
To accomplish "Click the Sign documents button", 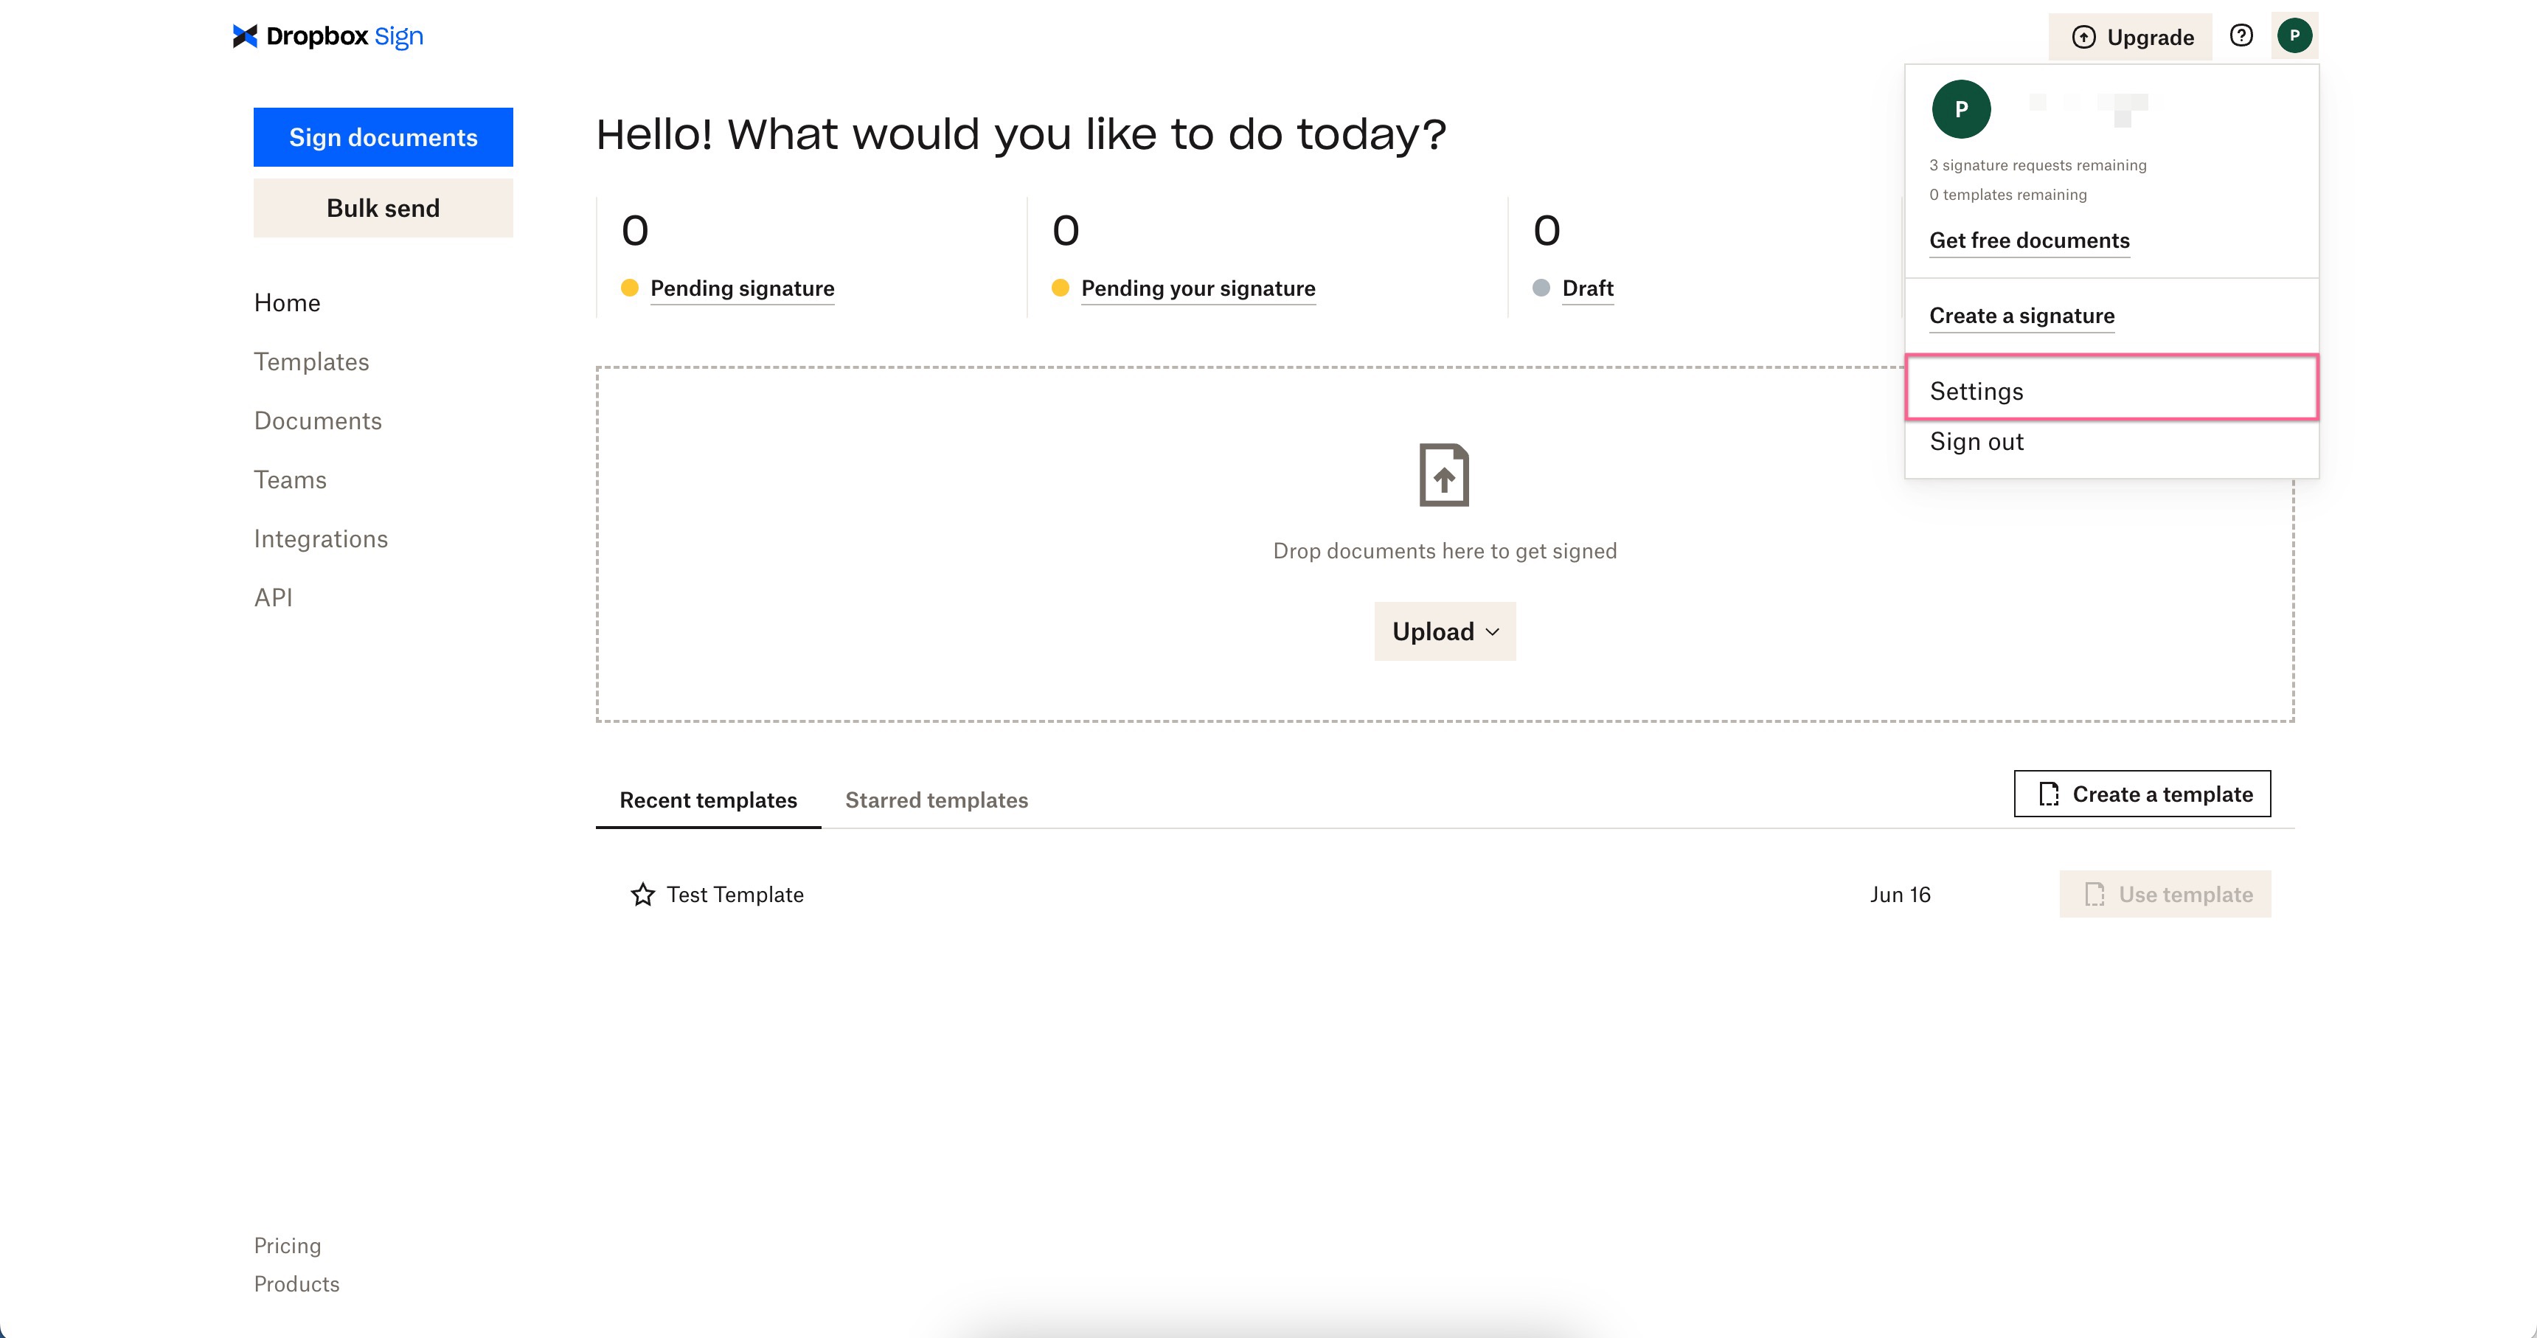I will click(x=383, y=137).
